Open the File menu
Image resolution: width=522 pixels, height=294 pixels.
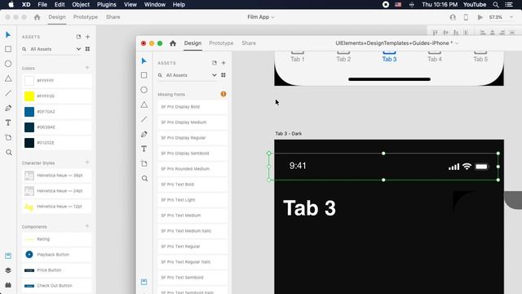[x=42, y=5]
